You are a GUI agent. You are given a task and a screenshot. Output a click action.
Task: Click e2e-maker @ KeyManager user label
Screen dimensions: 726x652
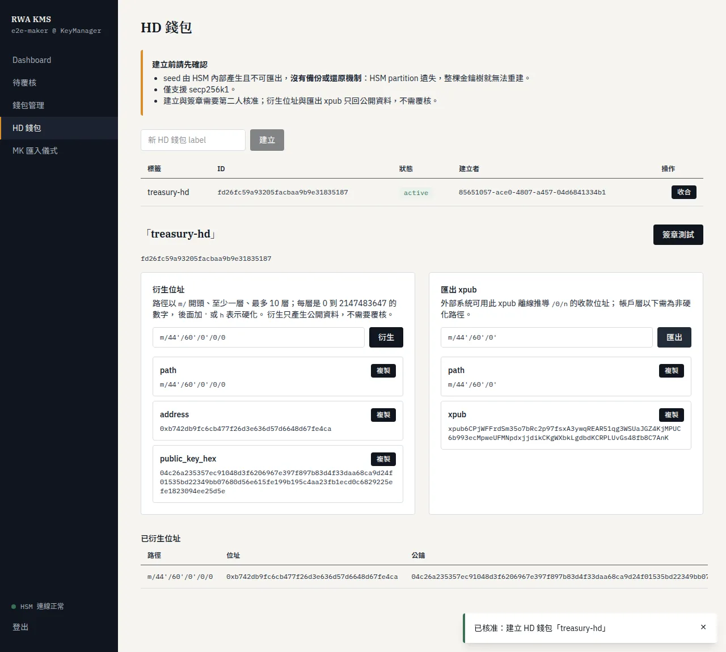(x=56, y=31)
